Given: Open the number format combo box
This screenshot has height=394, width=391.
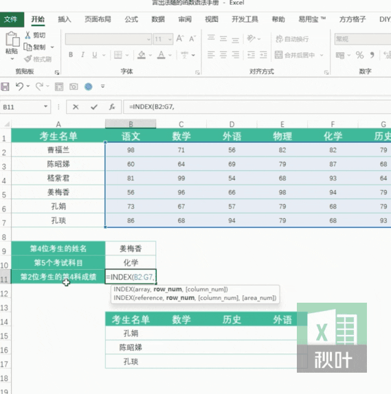Looking at the screenshot, I should click(x=363, y=39).
